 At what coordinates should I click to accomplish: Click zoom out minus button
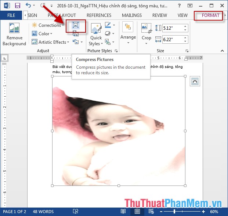(x=161, y=212)
